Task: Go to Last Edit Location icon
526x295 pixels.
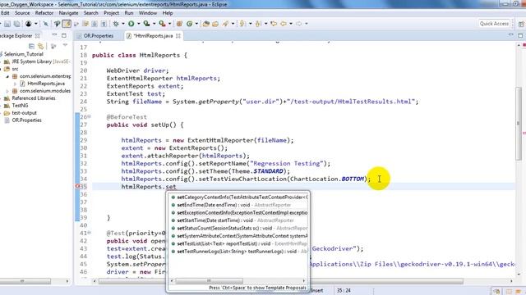Action: point(274,24)
